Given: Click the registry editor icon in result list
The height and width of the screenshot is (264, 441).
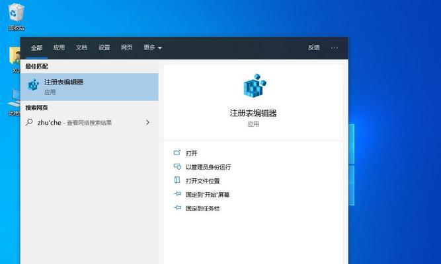Looking at the screenshot, I should point(34,85).
